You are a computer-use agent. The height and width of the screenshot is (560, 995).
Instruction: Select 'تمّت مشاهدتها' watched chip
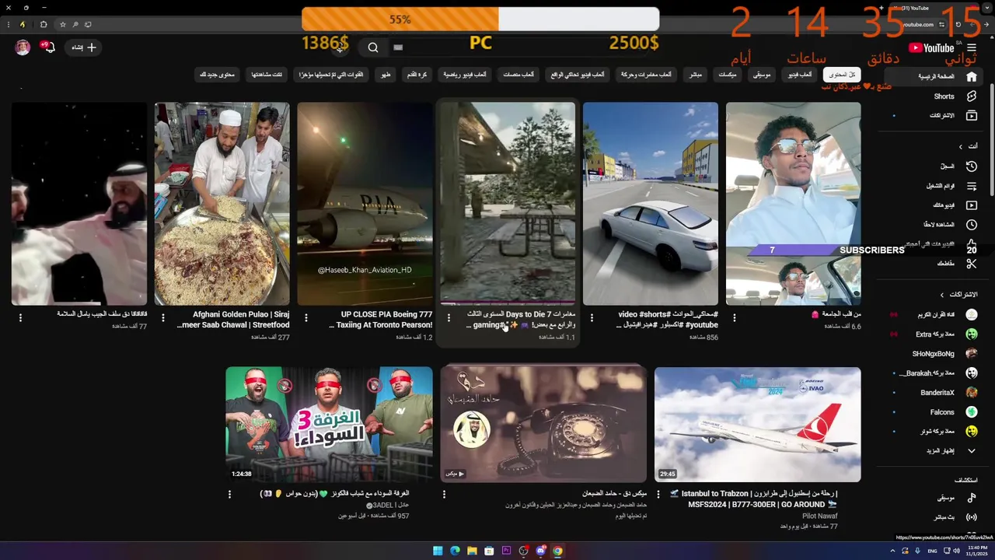[267, 75]
